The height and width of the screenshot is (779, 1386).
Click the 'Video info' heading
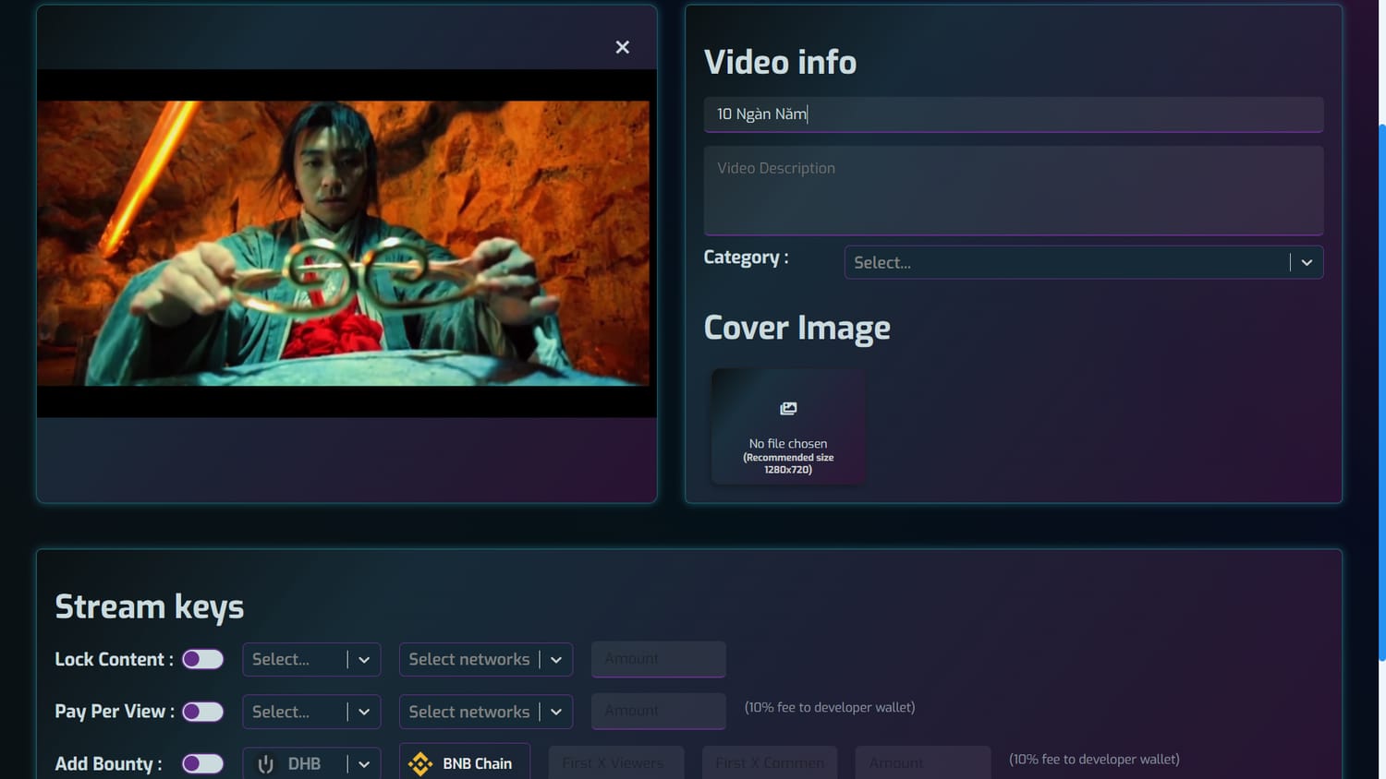coord(780,62)
